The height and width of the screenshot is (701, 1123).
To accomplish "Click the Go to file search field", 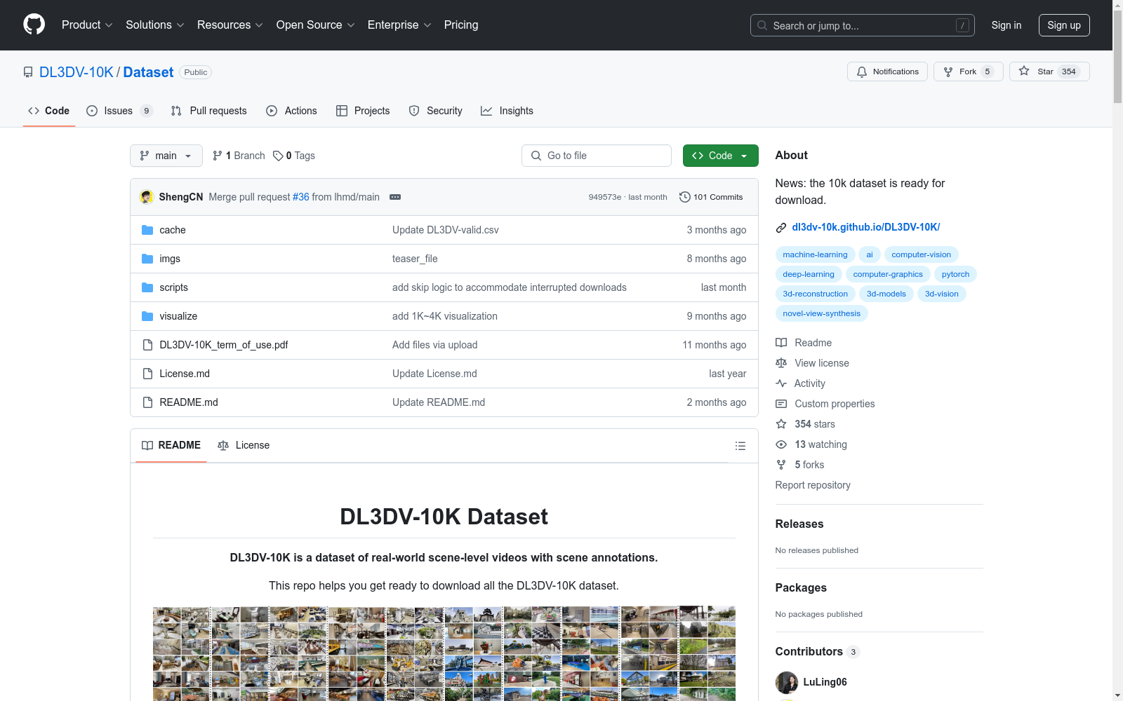I will click(596, 156).
